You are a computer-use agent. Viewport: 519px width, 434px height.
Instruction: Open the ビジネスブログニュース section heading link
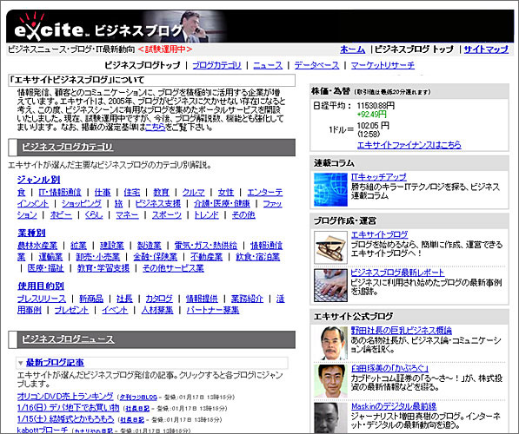coord(68,339)
